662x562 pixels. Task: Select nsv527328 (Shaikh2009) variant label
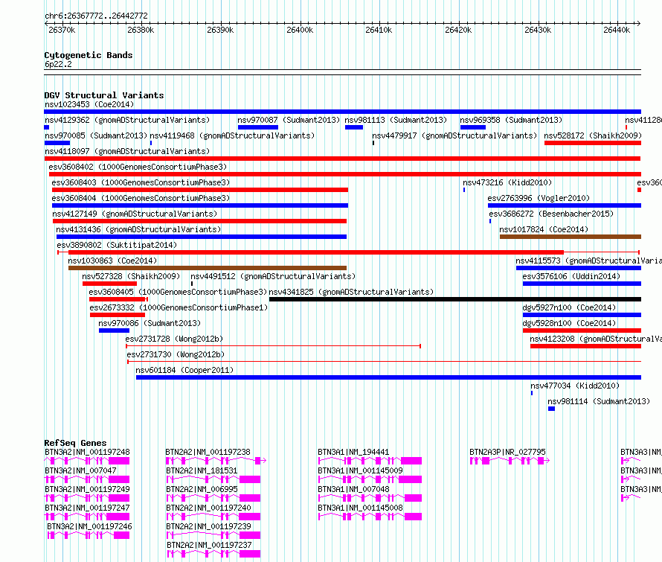pyautogui.click(x=131, y=276)
